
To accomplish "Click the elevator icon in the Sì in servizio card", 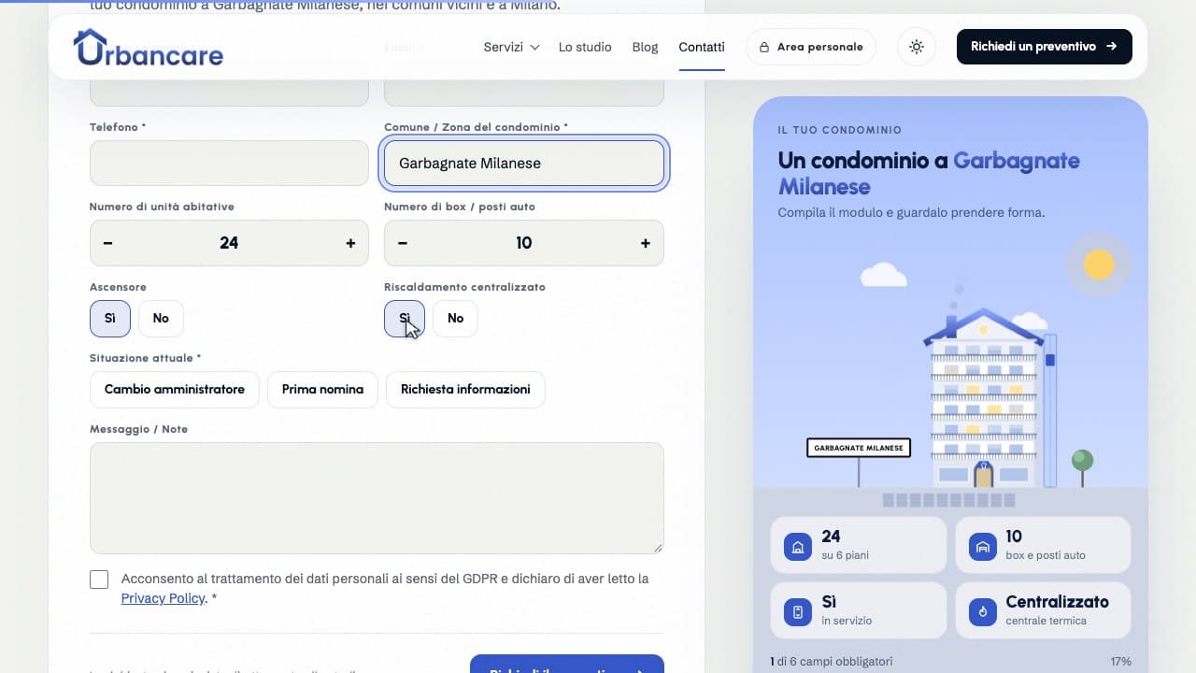I will (x=798, y=612).
